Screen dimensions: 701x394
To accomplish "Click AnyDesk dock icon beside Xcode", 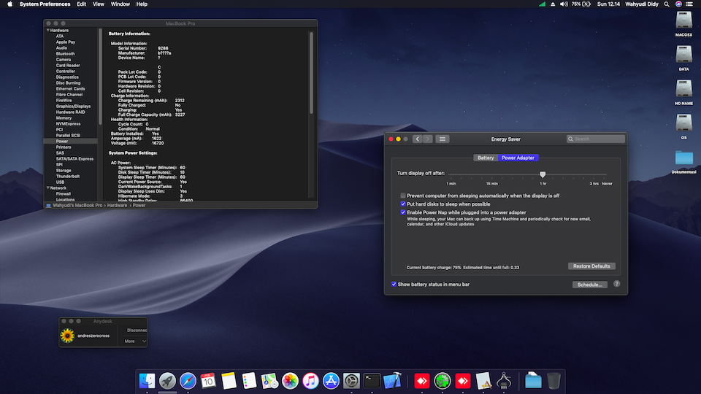I will click(421, 381).
